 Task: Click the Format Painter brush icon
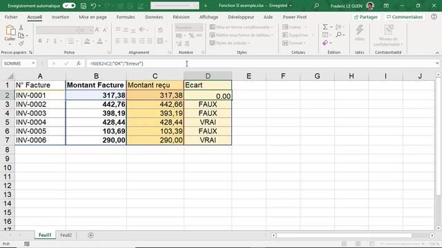(x=21, y=43)
